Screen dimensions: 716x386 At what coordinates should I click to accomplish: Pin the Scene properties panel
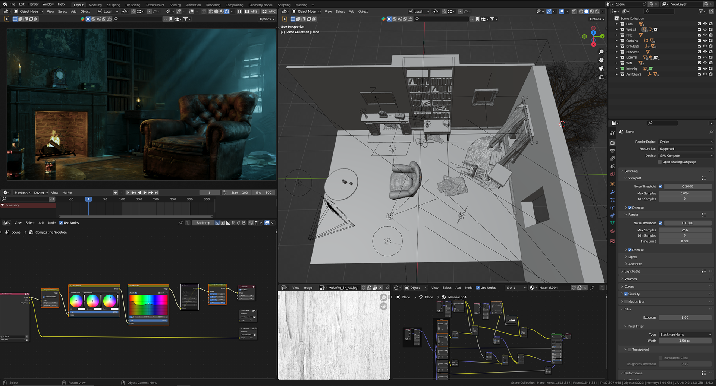(711, 132)
